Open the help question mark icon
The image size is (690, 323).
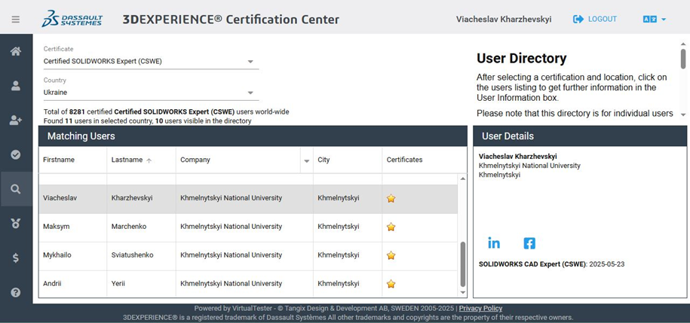click(x=16, y=292)
